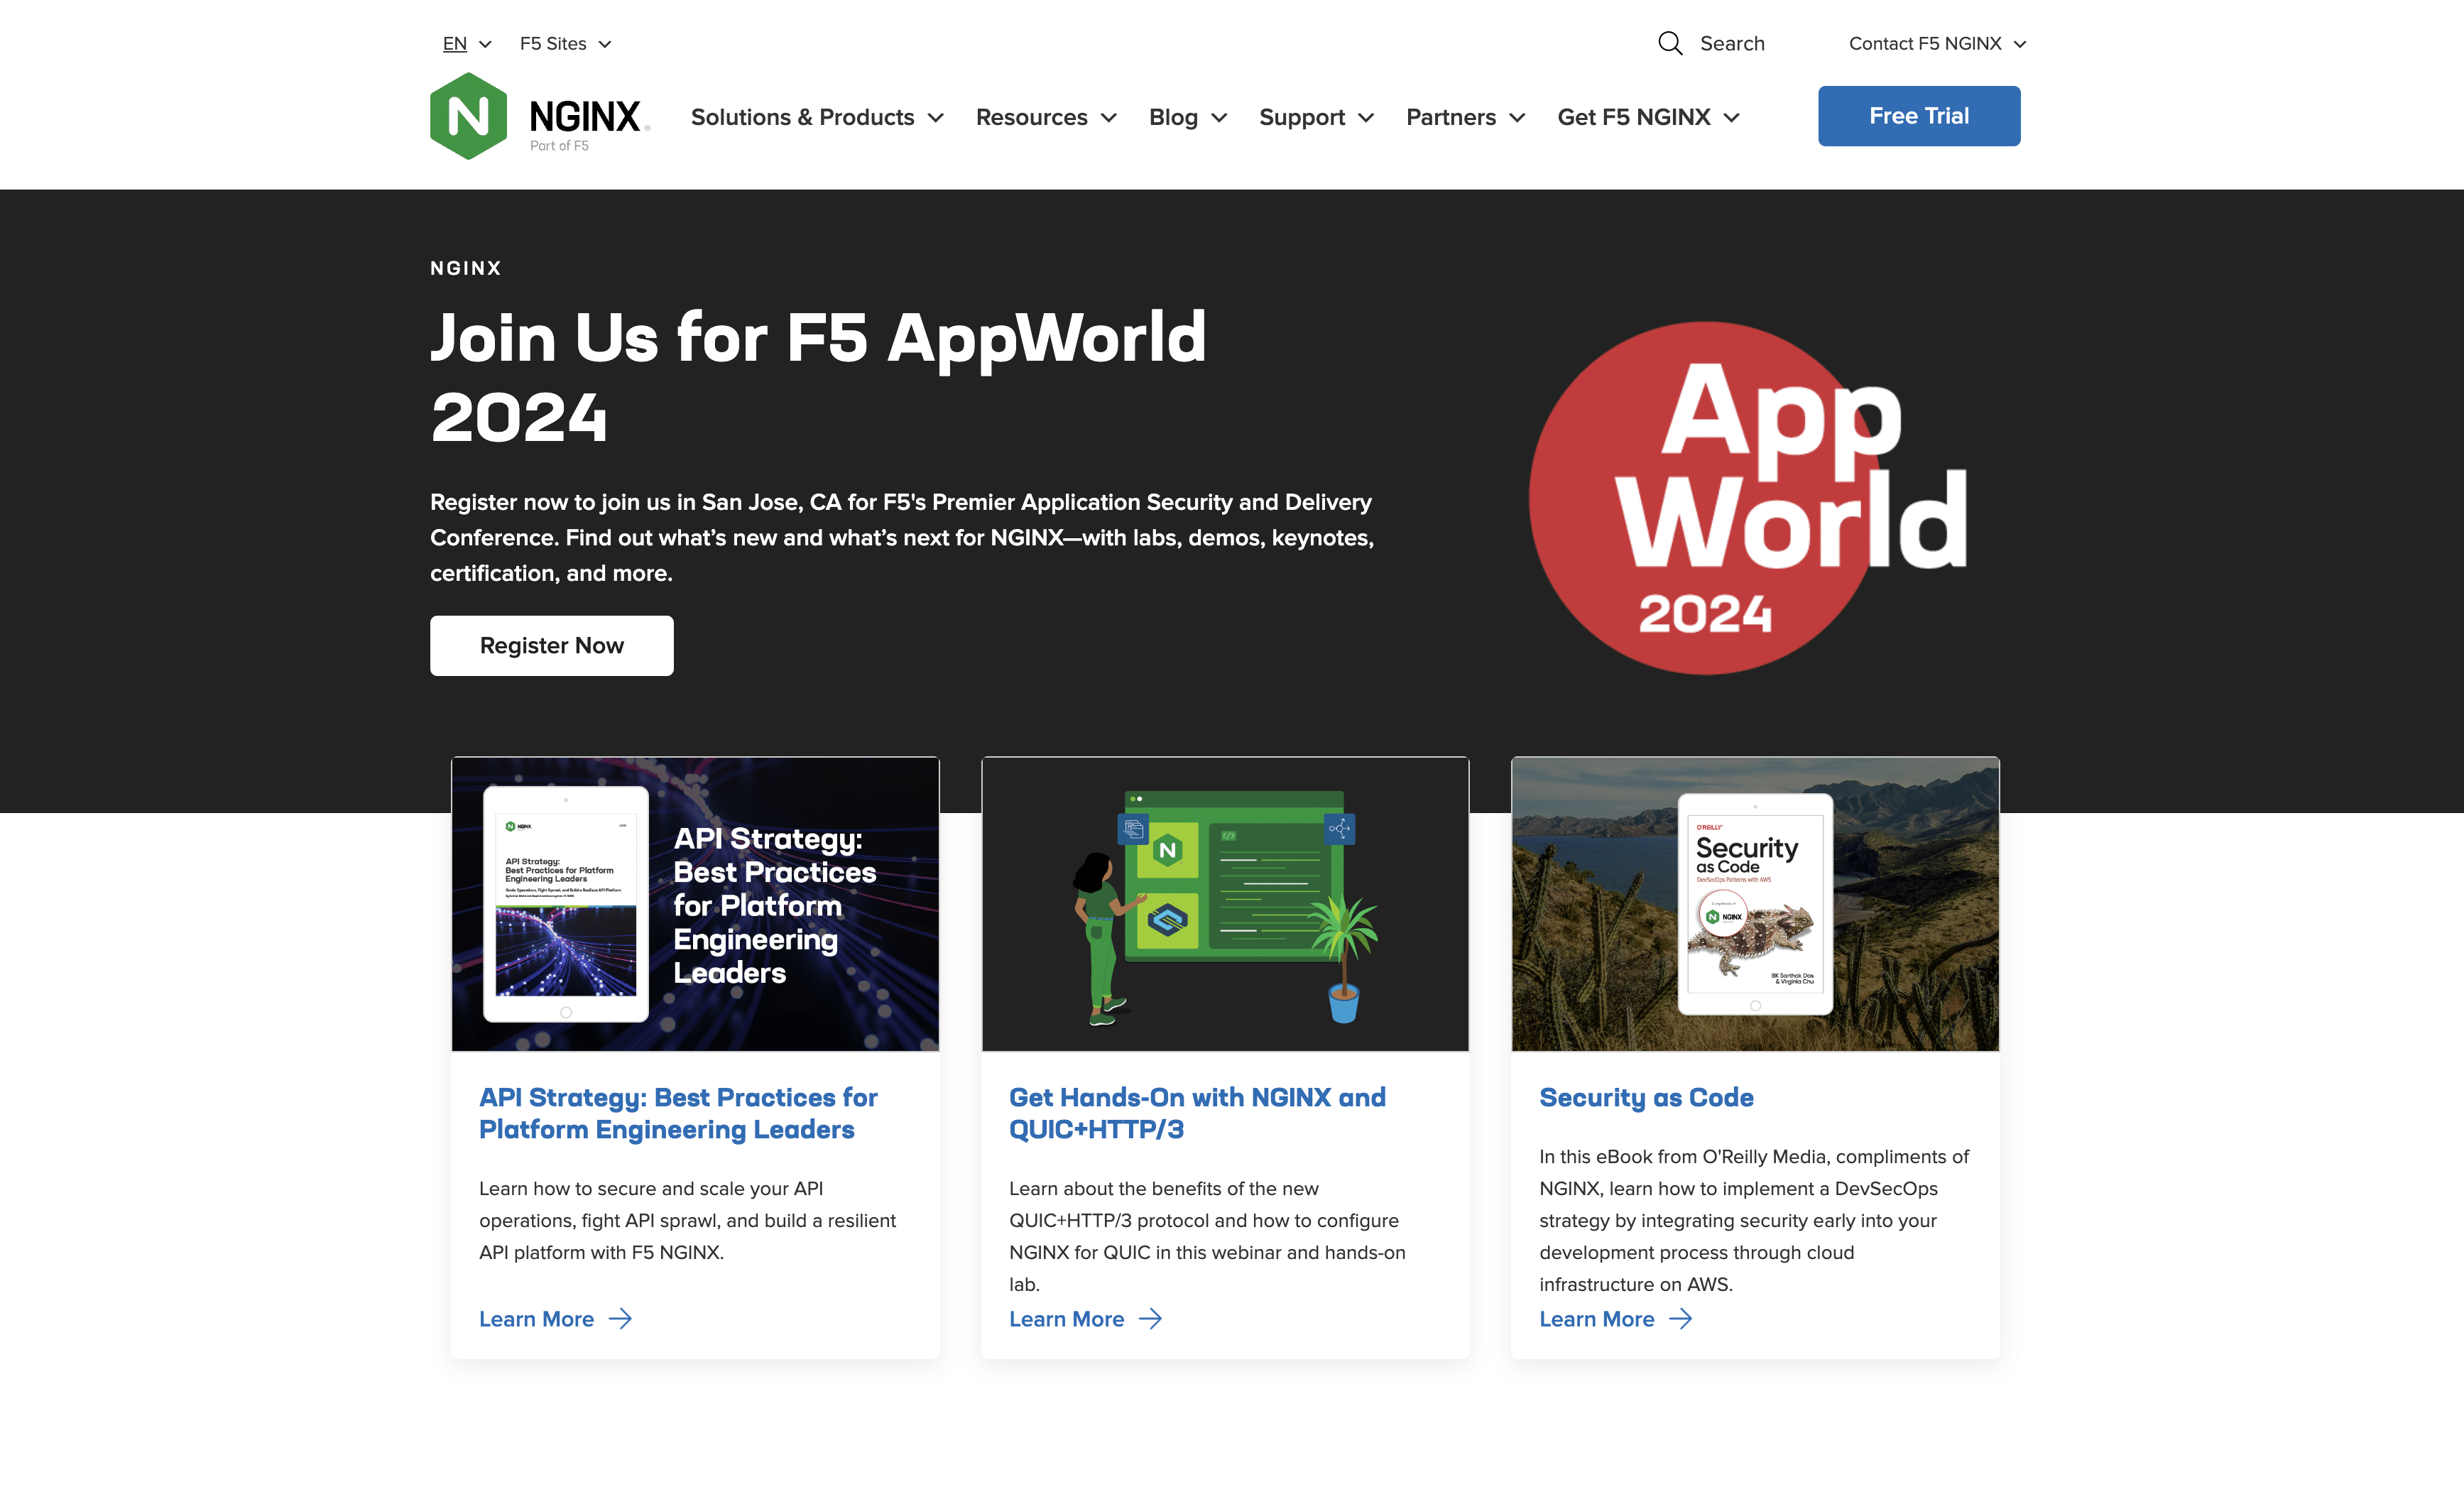Open the NGINX QUIC webinar illustration thumbnail
2464x1504 pixels.
coord(1225,903)
